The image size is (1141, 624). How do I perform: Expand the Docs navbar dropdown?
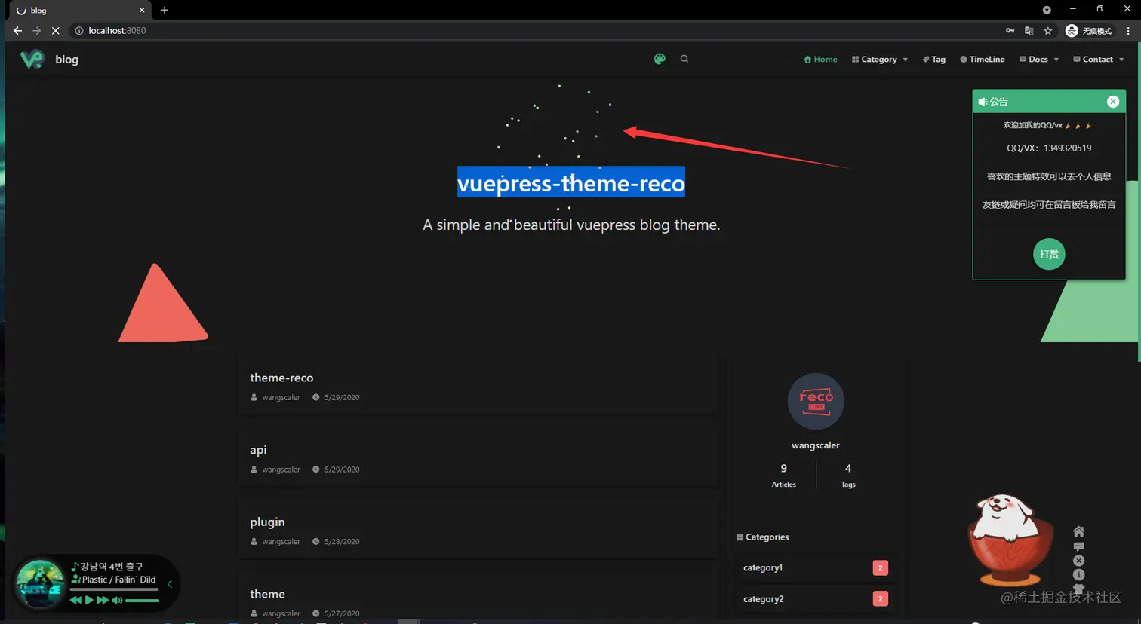1039,59
